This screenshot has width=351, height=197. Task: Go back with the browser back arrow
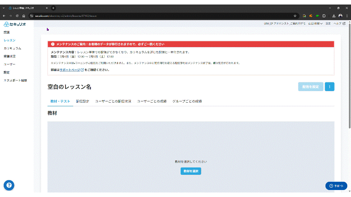[x=4, y=16]
